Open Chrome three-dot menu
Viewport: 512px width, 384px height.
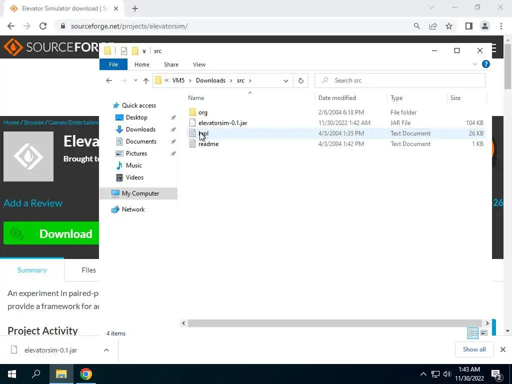(501, 26)
